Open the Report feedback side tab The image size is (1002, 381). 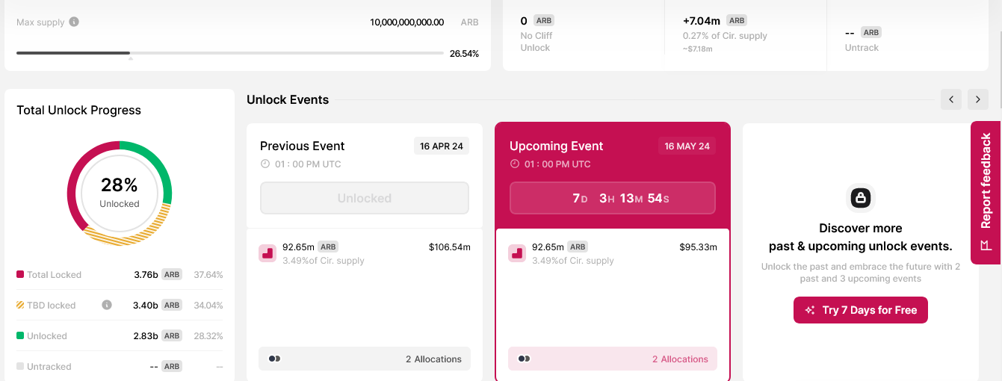(986, 183)
